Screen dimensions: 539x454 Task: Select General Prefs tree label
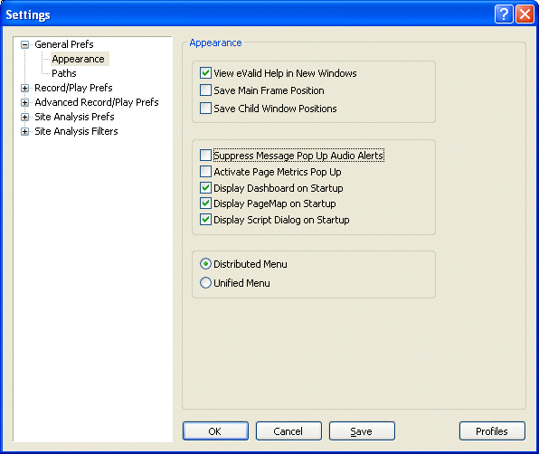[x=64, y=44]
